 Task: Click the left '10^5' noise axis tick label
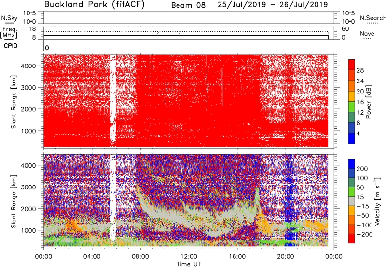[x=29, y=13]
